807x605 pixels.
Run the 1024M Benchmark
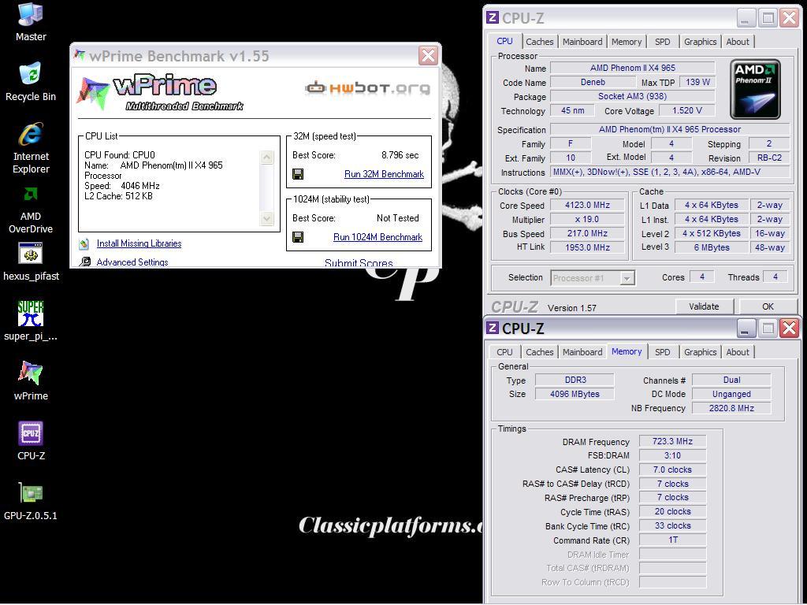coord(377,237)
